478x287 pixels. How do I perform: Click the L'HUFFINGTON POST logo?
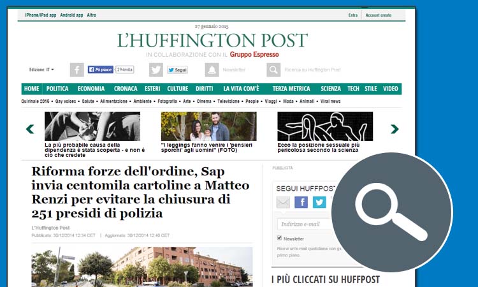coord(212,41)
